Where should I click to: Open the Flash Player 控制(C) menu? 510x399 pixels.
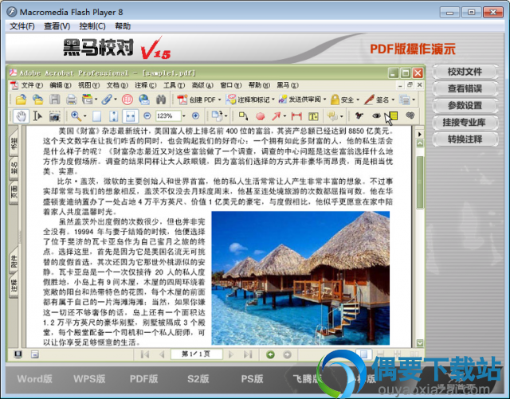(x=92, y=26)
